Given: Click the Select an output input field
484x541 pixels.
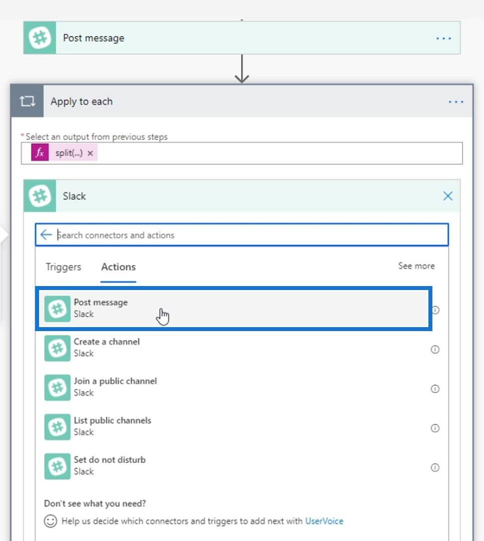Looking at the screenshot, I should 241,153.
